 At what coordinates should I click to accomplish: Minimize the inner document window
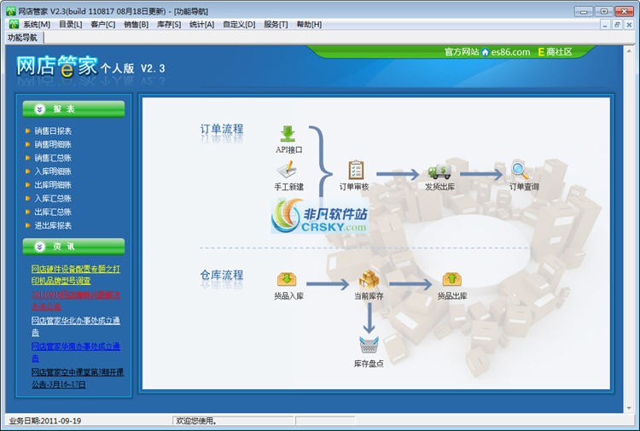click(605, 25)
